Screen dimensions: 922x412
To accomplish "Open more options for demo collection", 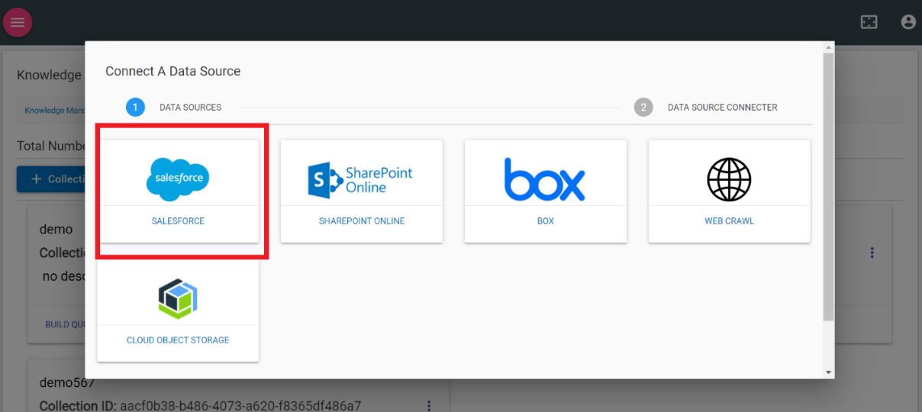I will point(872,253).
